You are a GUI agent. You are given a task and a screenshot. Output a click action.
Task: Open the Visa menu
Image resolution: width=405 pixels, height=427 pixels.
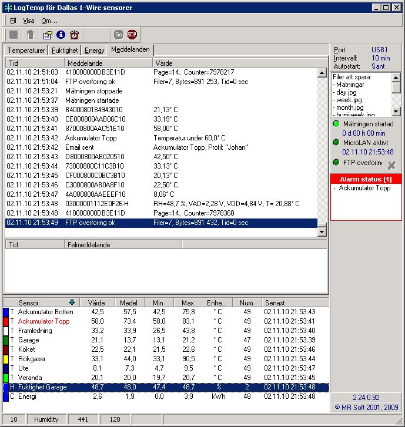[x=29, y=21]
